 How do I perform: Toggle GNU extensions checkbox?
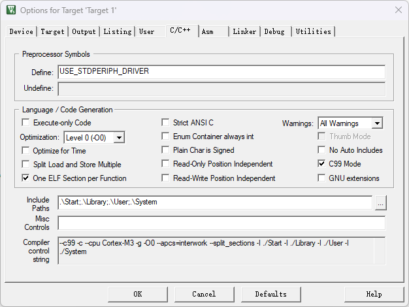pos(322,178)
